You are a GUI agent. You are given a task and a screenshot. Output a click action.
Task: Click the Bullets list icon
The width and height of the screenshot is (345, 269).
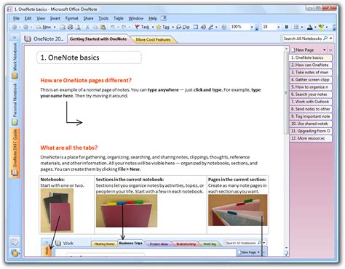click(296, 27)
